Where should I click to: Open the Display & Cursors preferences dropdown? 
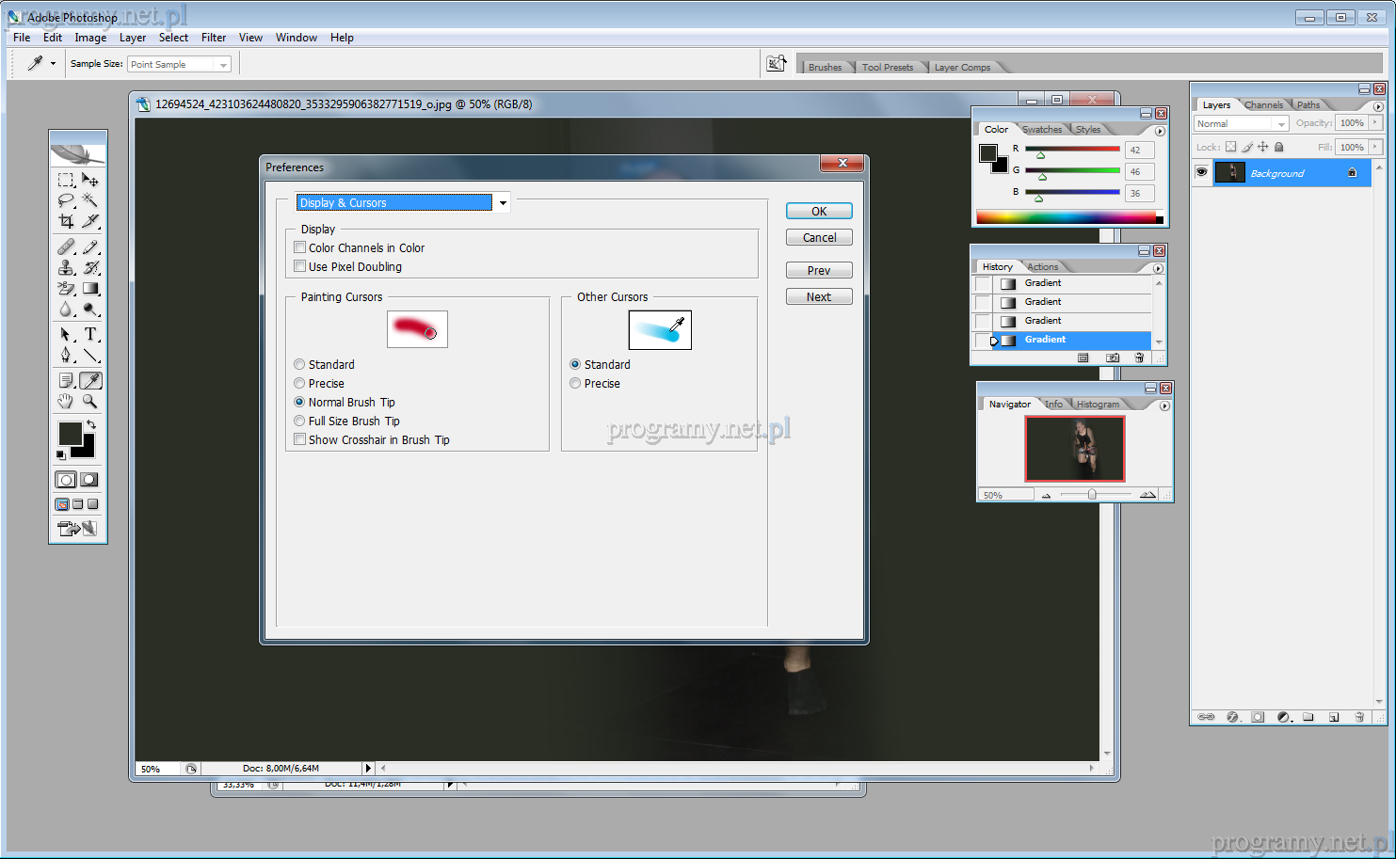pos(503,203)
